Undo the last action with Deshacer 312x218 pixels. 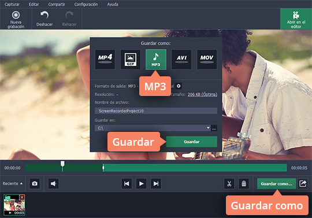coord(44,19)
